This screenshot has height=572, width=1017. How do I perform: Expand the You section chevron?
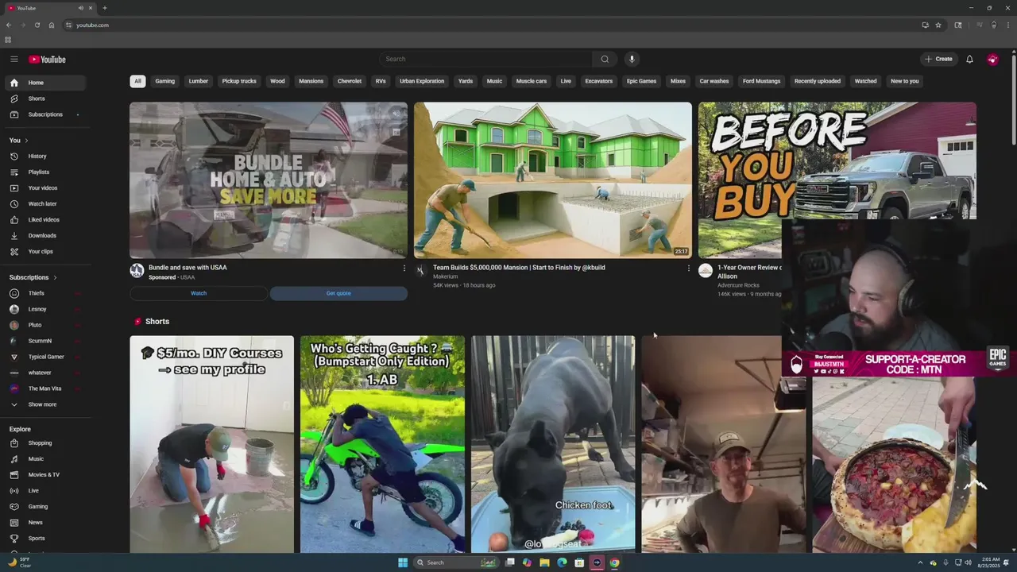[x=26, y=141]
